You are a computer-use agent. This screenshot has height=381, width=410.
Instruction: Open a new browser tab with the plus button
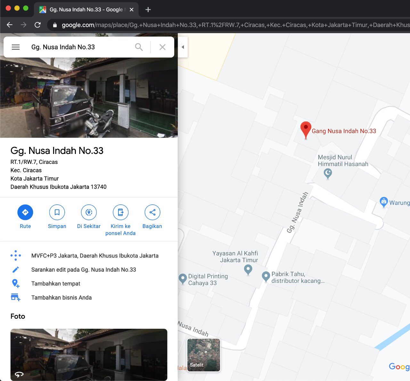[x=148, y=9]
